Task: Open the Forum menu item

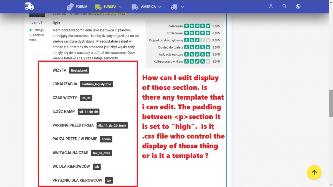Action: tap(77, 7)
